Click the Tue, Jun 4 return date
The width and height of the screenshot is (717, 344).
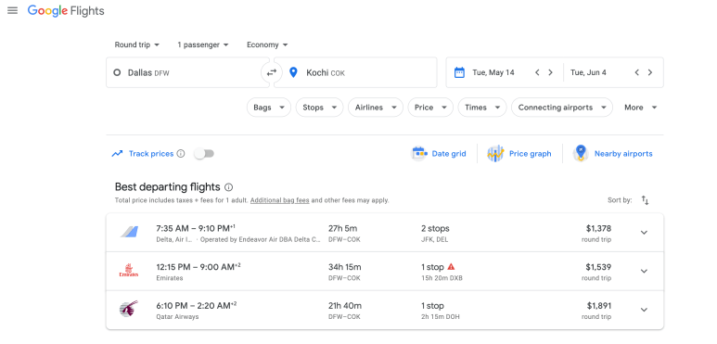[x=588, y=72]
